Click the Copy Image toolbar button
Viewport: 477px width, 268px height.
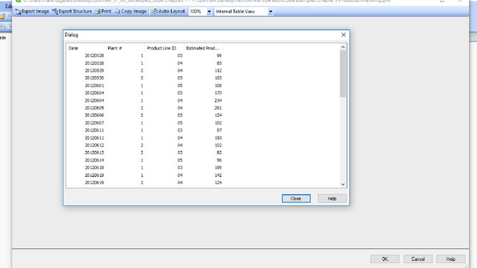click(130, 11)
